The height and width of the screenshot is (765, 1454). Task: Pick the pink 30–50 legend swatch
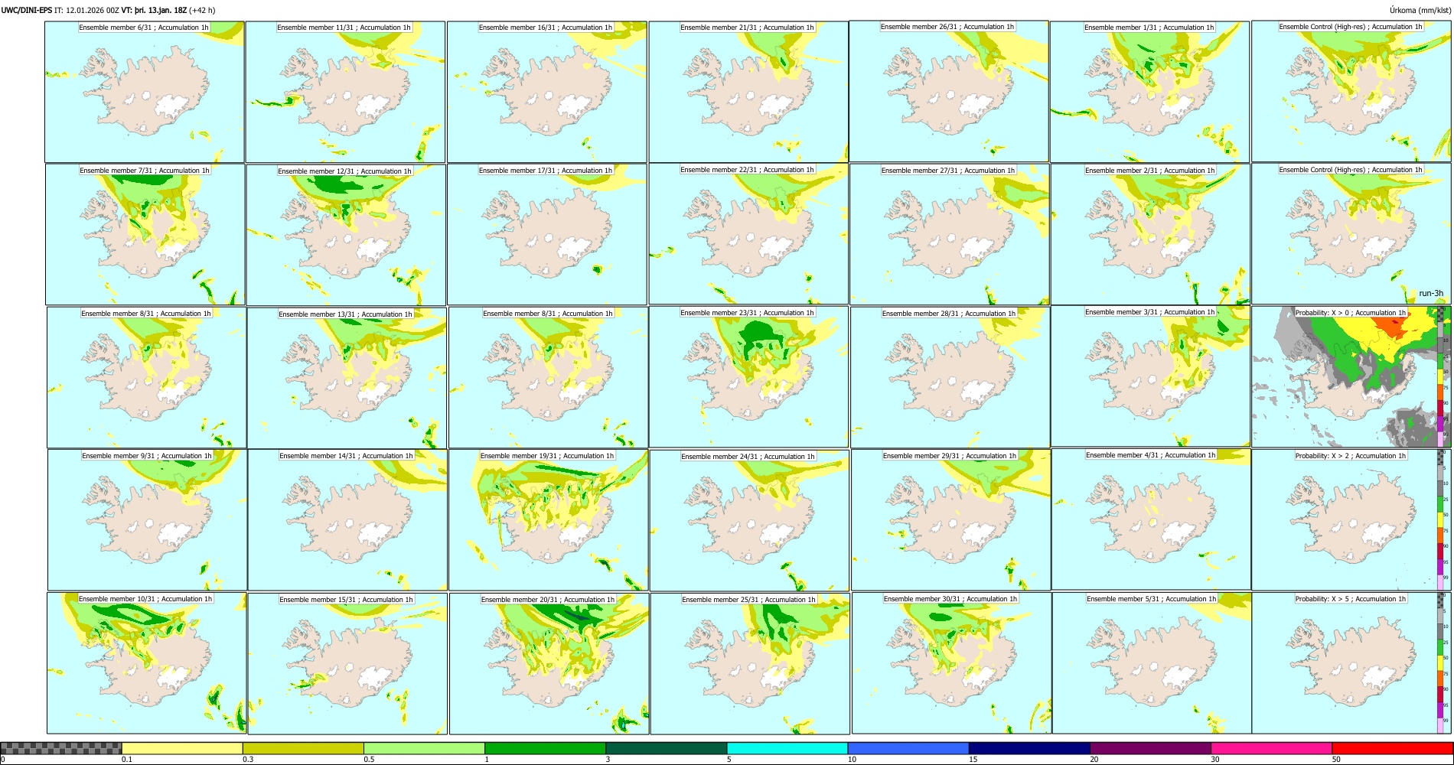(x=1271, y=748)
